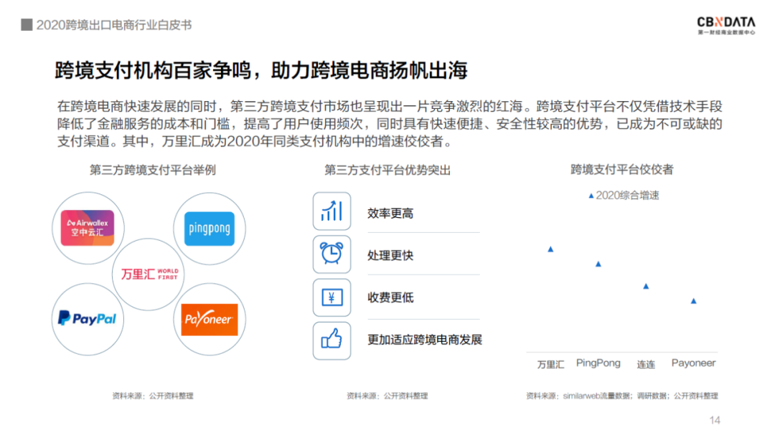Click the bar chart efficiency icon
This screenshot has width=775, height=435.
pyautogui.click(x=332, y=211)
